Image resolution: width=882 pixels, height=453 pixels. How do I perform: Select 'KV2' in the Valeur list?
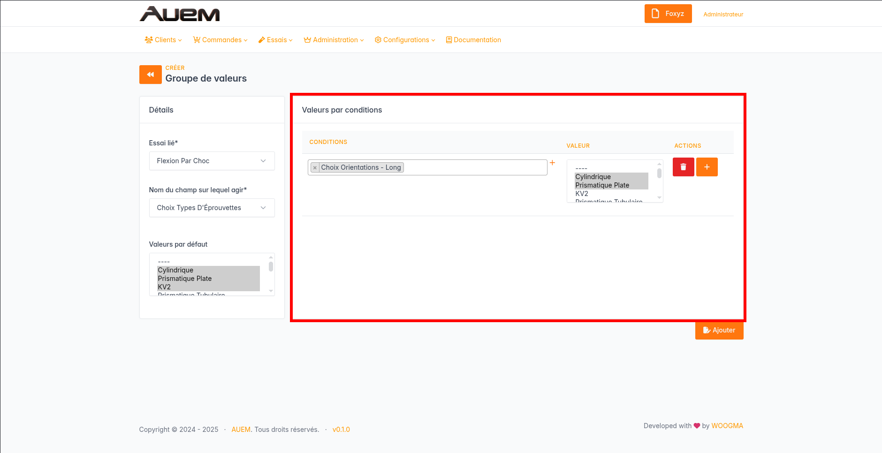tap(582, 194)
